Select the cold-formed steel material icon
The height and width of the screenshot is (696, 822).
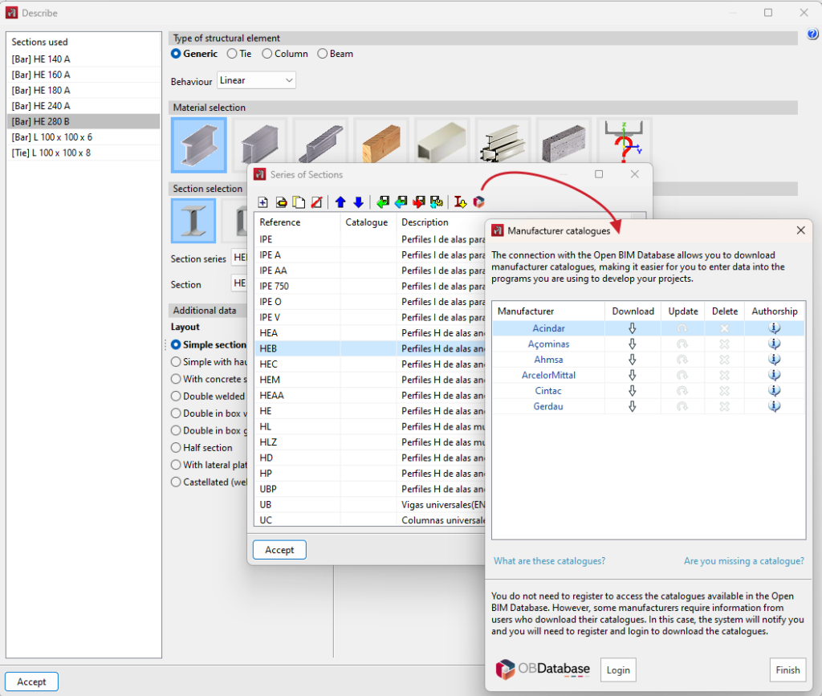coord(321,141)
